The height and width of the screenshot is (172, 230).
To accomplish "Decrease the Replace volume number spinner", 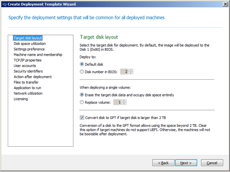I will pos(124,104).
